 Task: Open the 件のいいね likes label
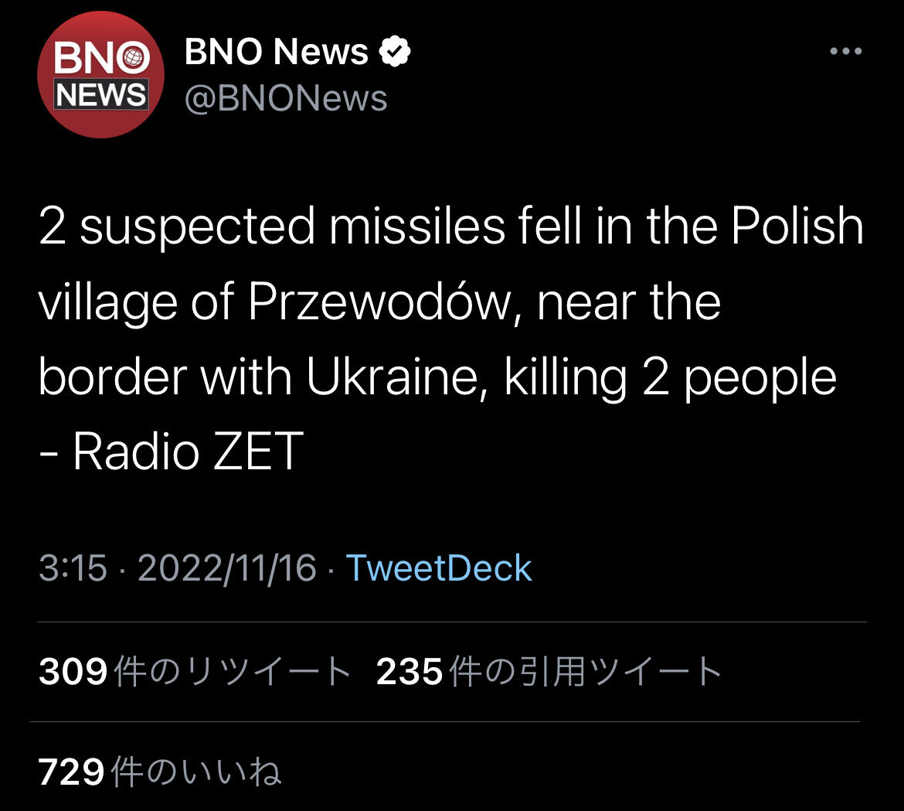pos(196,772)
